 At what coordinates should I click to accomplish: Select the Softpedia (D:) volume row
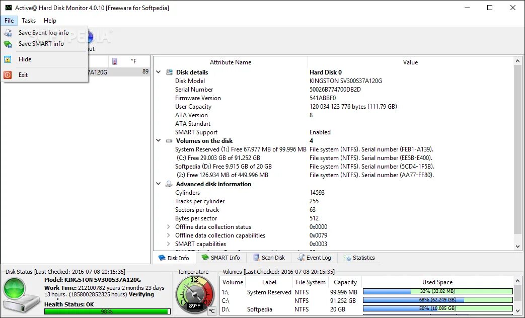[x=333, y=167]
